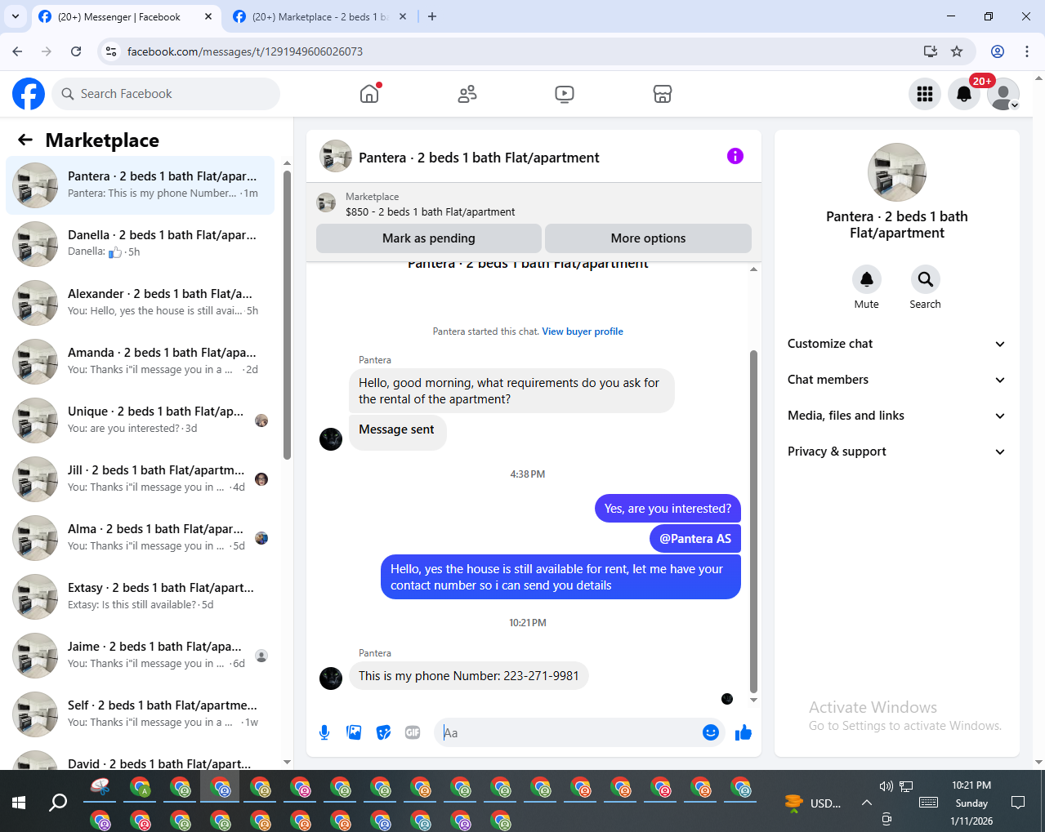Open the Video icon in top nav

pos(564,94)
